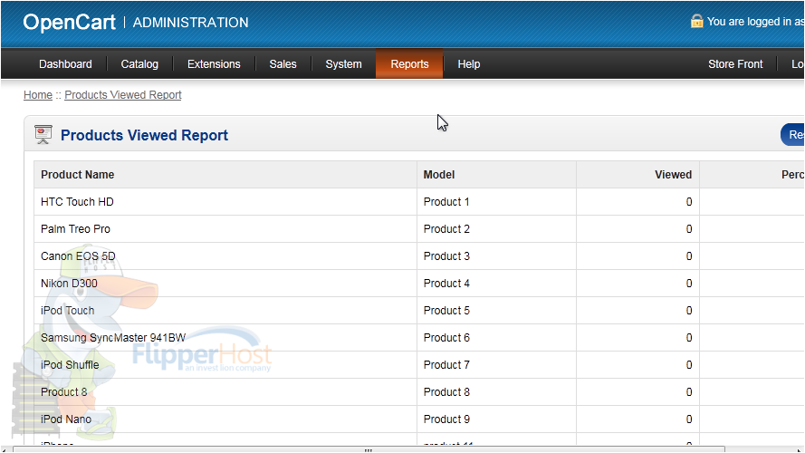Click viewed count for HTC Touch HD
The image size is (805, 453).
689,202
